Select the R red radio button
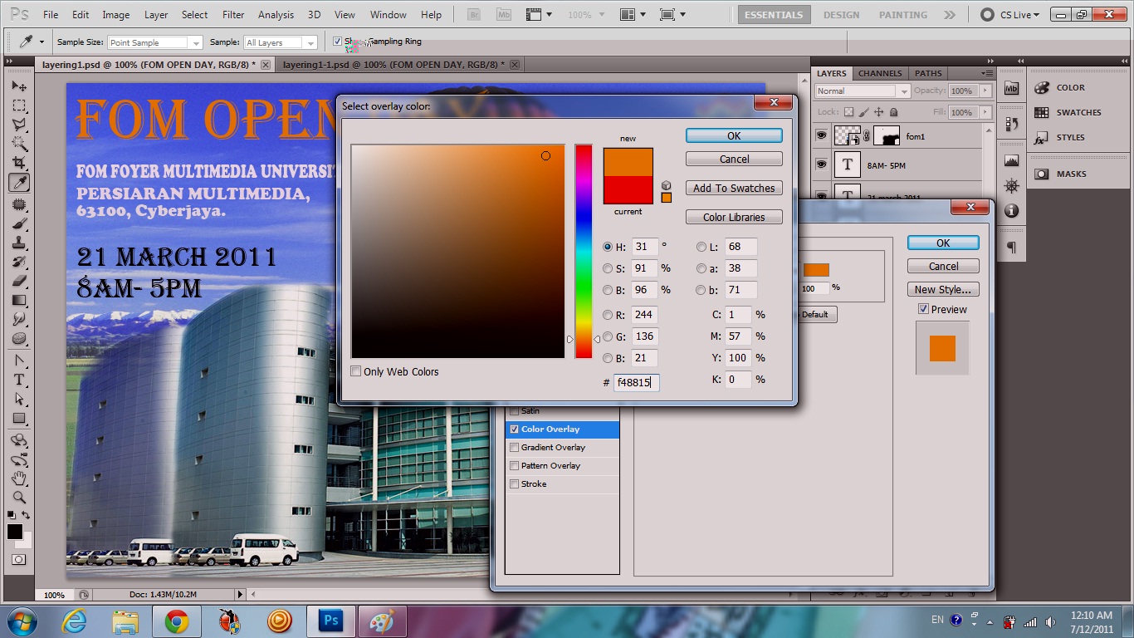Image resolution: width=1134 pixels, height=638 pixels. (608, 315)
